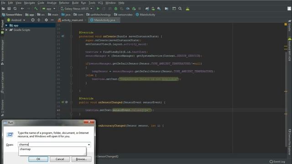The width and height of the screenshot is (292, 164).
Task: Click the warning stripe mark at the top of the editor scrollbar
Action: 286,46
